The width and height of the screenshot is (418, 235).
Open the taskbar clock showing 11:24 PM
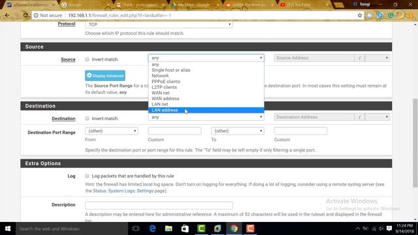tap(405, 228)
